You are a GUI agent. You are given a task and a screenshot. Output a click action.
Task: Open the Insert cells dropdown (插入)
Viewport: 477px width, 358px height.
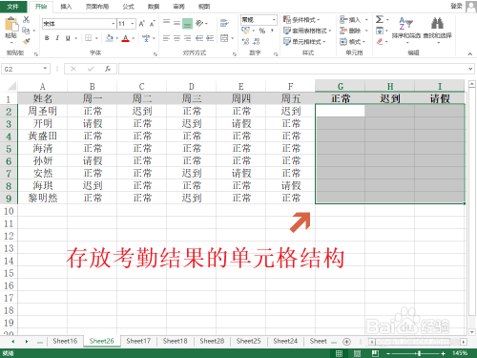point(354,20)
